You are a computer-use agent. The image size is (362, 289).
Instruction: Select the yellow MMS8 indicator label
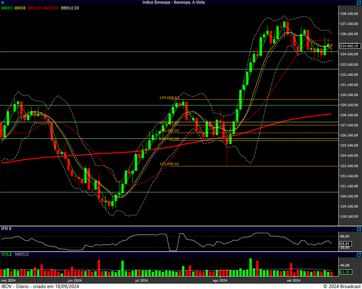pos(20,8)
